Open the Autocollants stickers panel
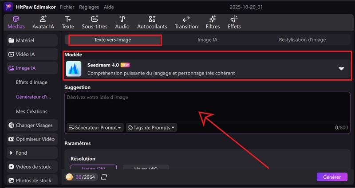Image resolution: width=355 pixels, height=188 pixels. pyautogui.click(x=152, y=23)
